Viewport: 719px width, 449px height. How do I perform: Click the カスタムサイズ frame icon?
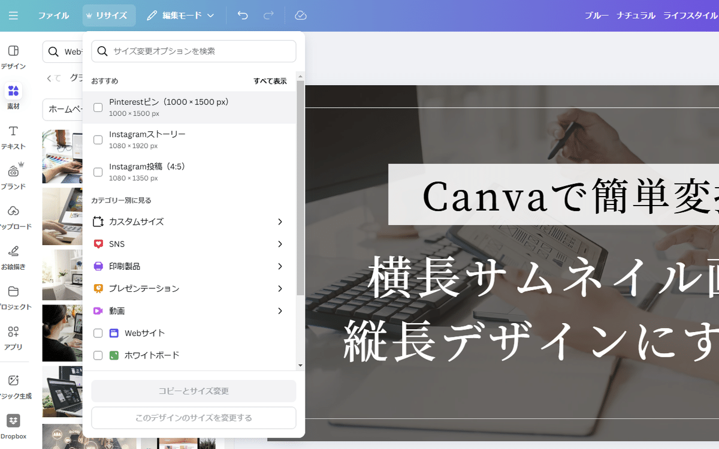pyautogui.click(x=98, y=222)
